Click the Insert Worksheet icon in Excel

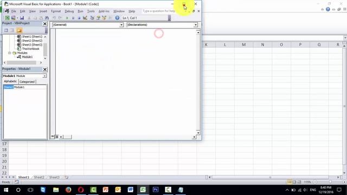[66, 177]
